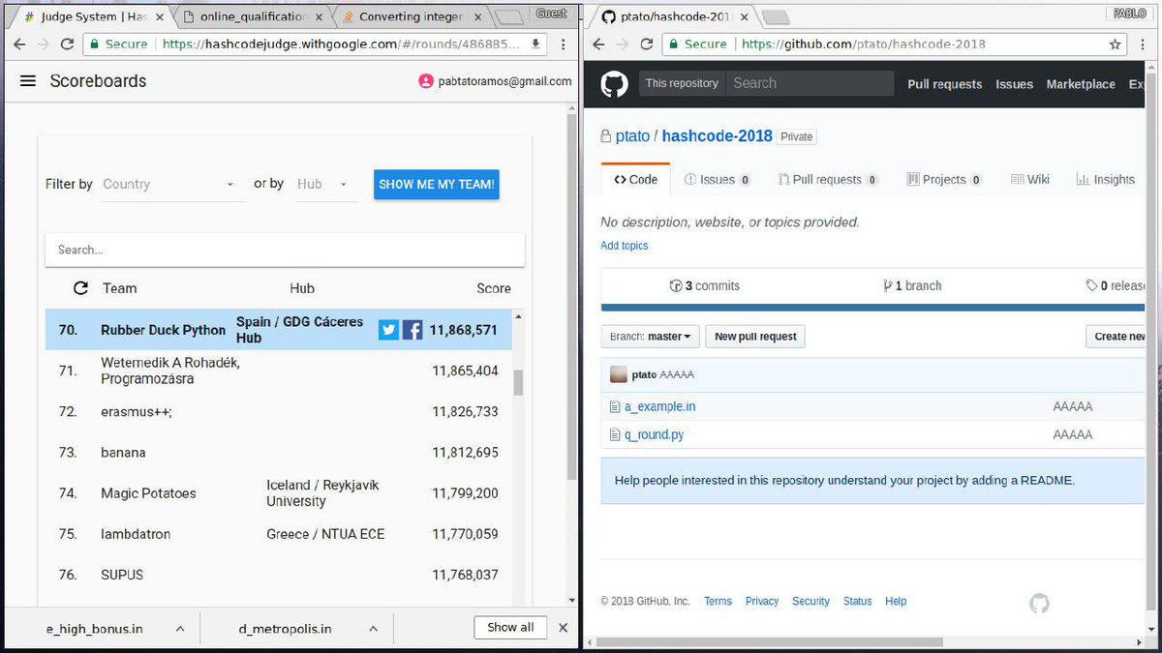Select the Magic Potatoes team row
Screen dimensions: 1162x653
click(x=279, y=493)
